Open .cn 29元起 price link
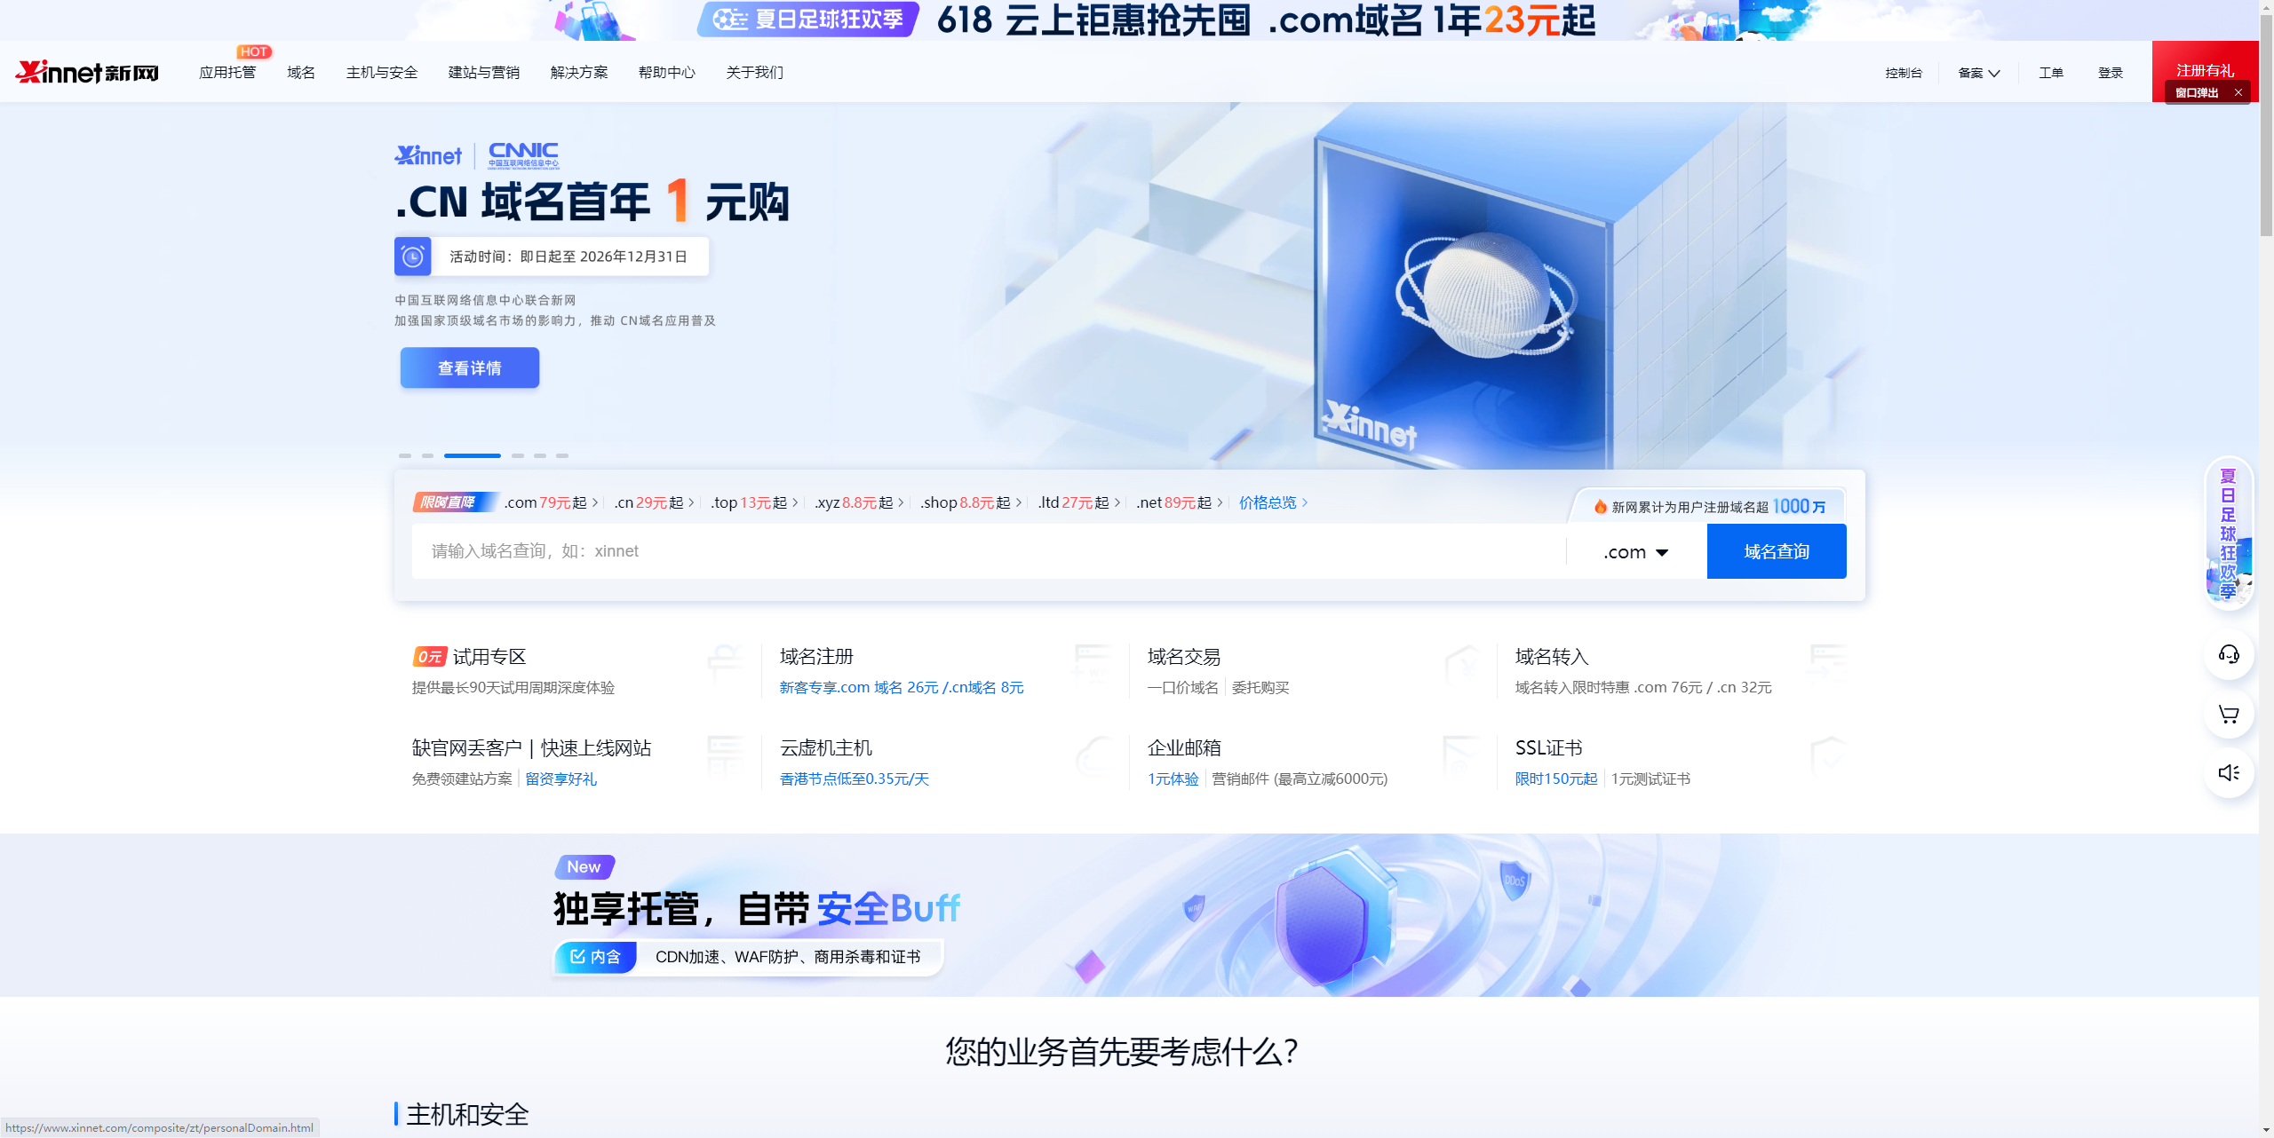Viewport: 2274px width, 1138px height. (x=654, y=502)
